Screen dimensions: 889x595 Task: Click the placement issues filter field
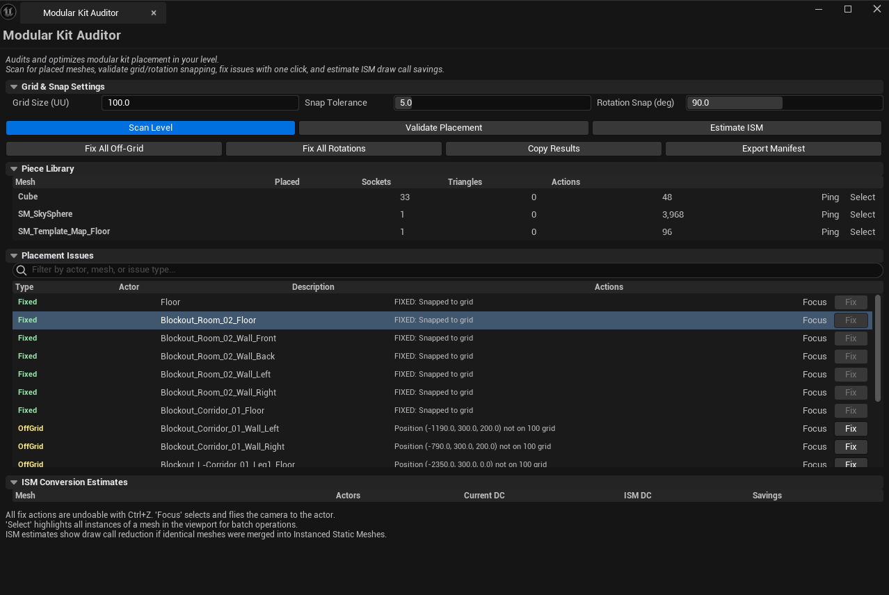(x=448, y=270)
